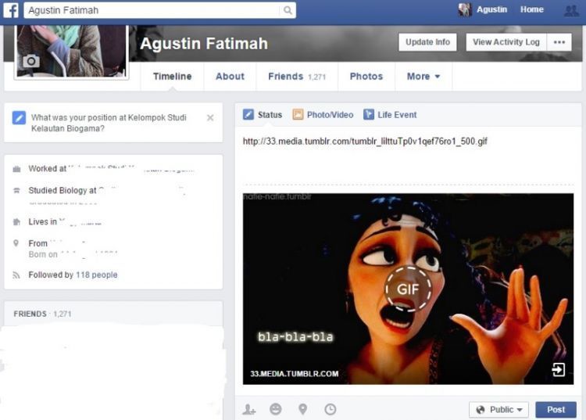Screen dimensions: 586x420
Task: Click the Agustin profile link in top bar
Action: (x=491, y=9)
